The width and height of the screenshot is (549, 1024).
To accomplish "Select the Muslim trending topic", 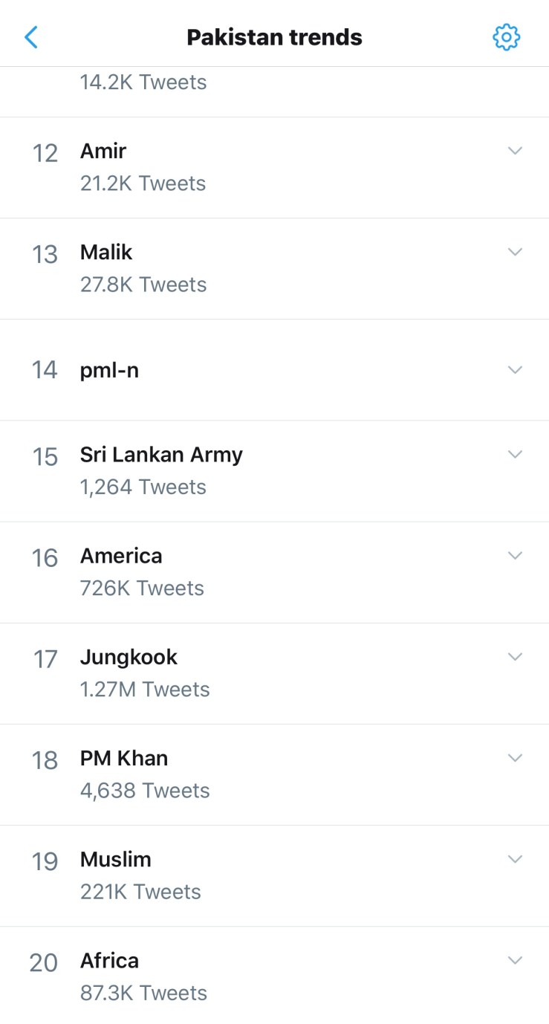I will click(x=115, y=859).
